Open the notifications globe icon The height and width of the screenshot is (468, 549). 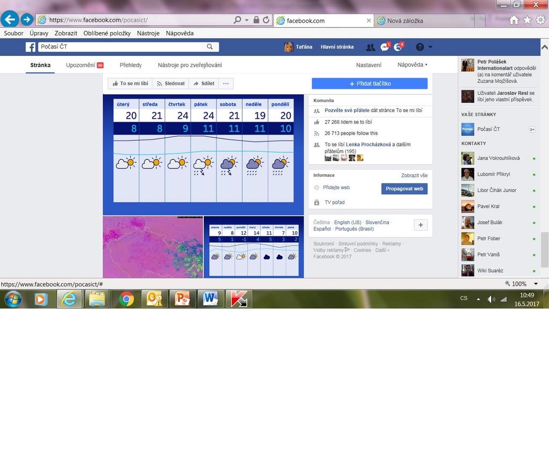coord(398,47)
